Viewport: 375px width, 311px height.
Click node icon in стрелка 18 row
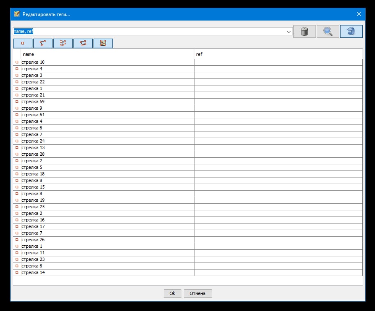17,174
